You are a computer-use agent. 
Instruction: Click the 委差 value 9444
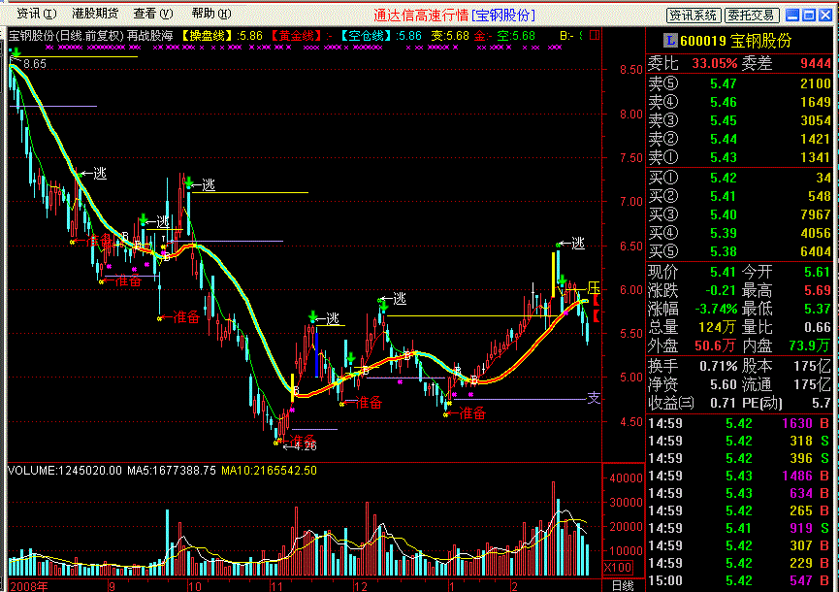coord(816,64)
